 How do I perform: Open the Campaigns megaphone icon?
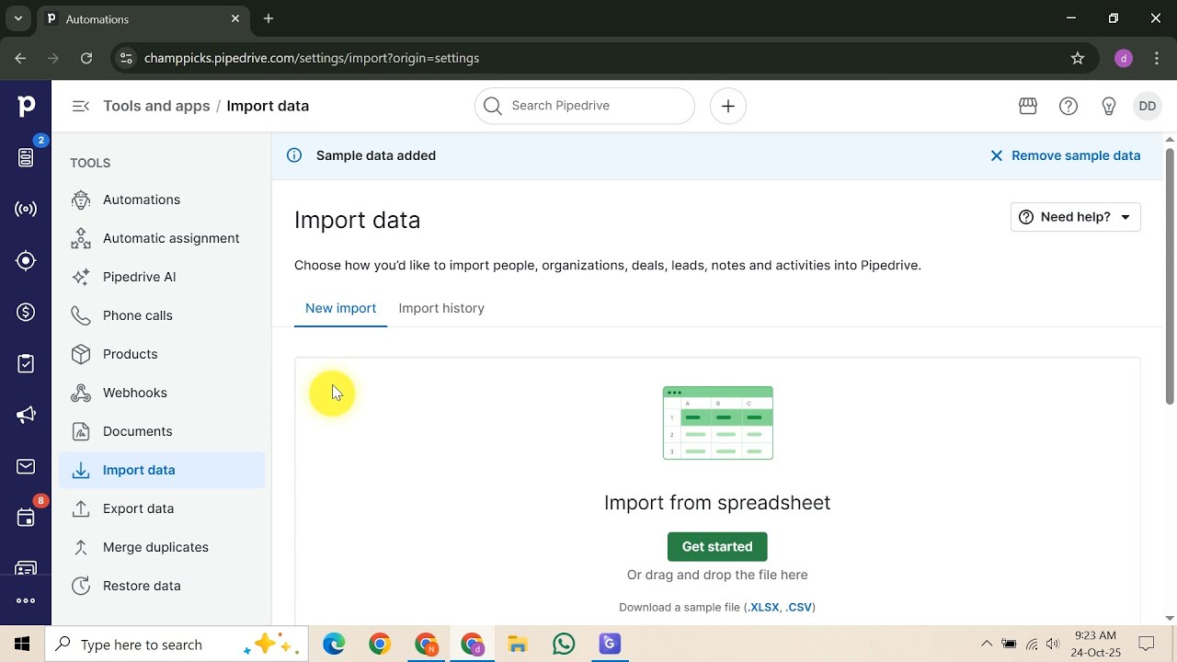tap(26, 416)
